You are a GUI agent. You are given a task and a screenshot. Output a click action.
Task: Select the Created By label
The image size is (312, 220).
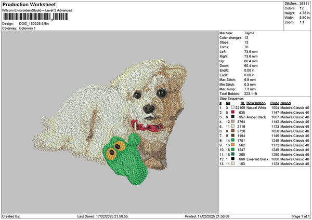click(x=11, y=216)
